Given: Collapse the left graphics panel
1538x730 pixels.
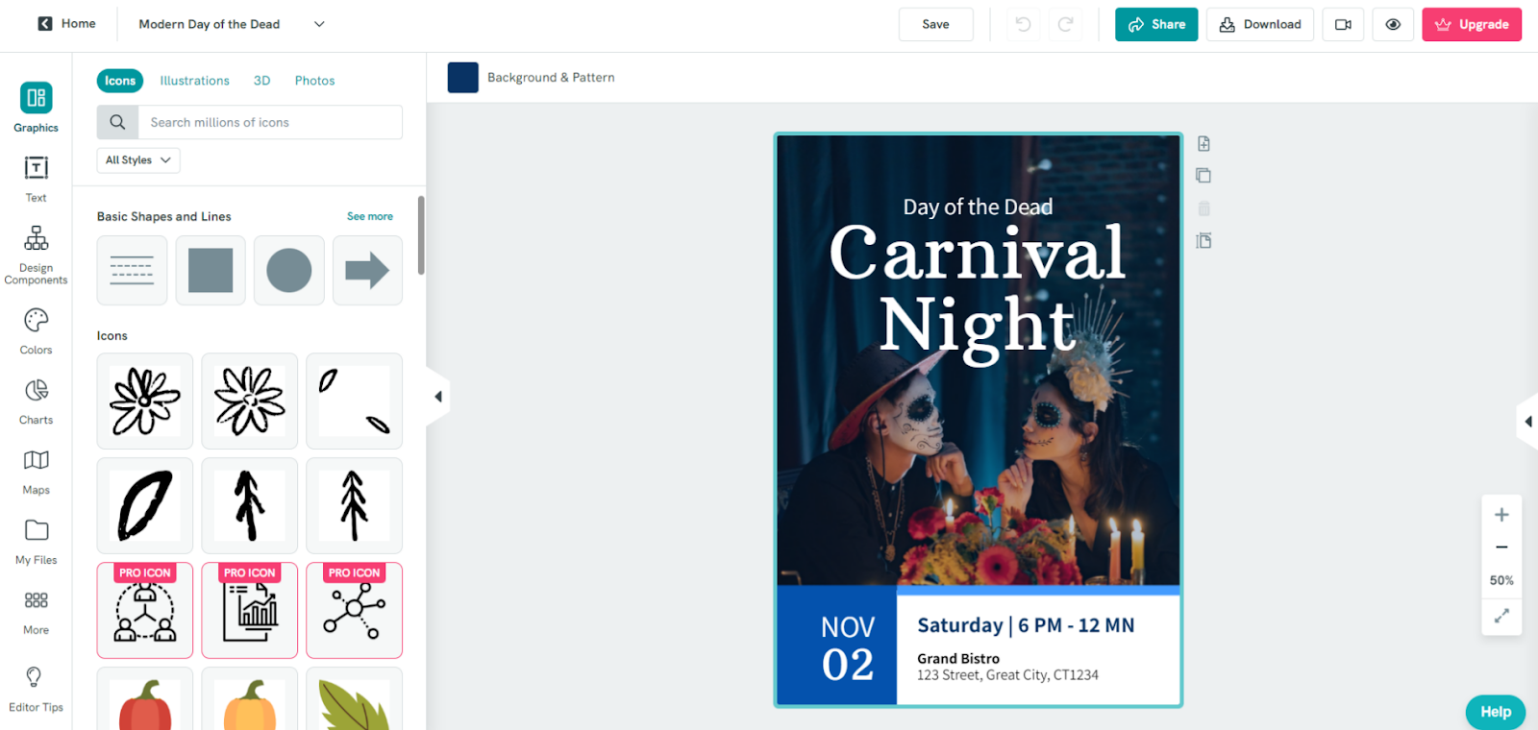Looking at the screenshot, I should [x=437, y=397].
